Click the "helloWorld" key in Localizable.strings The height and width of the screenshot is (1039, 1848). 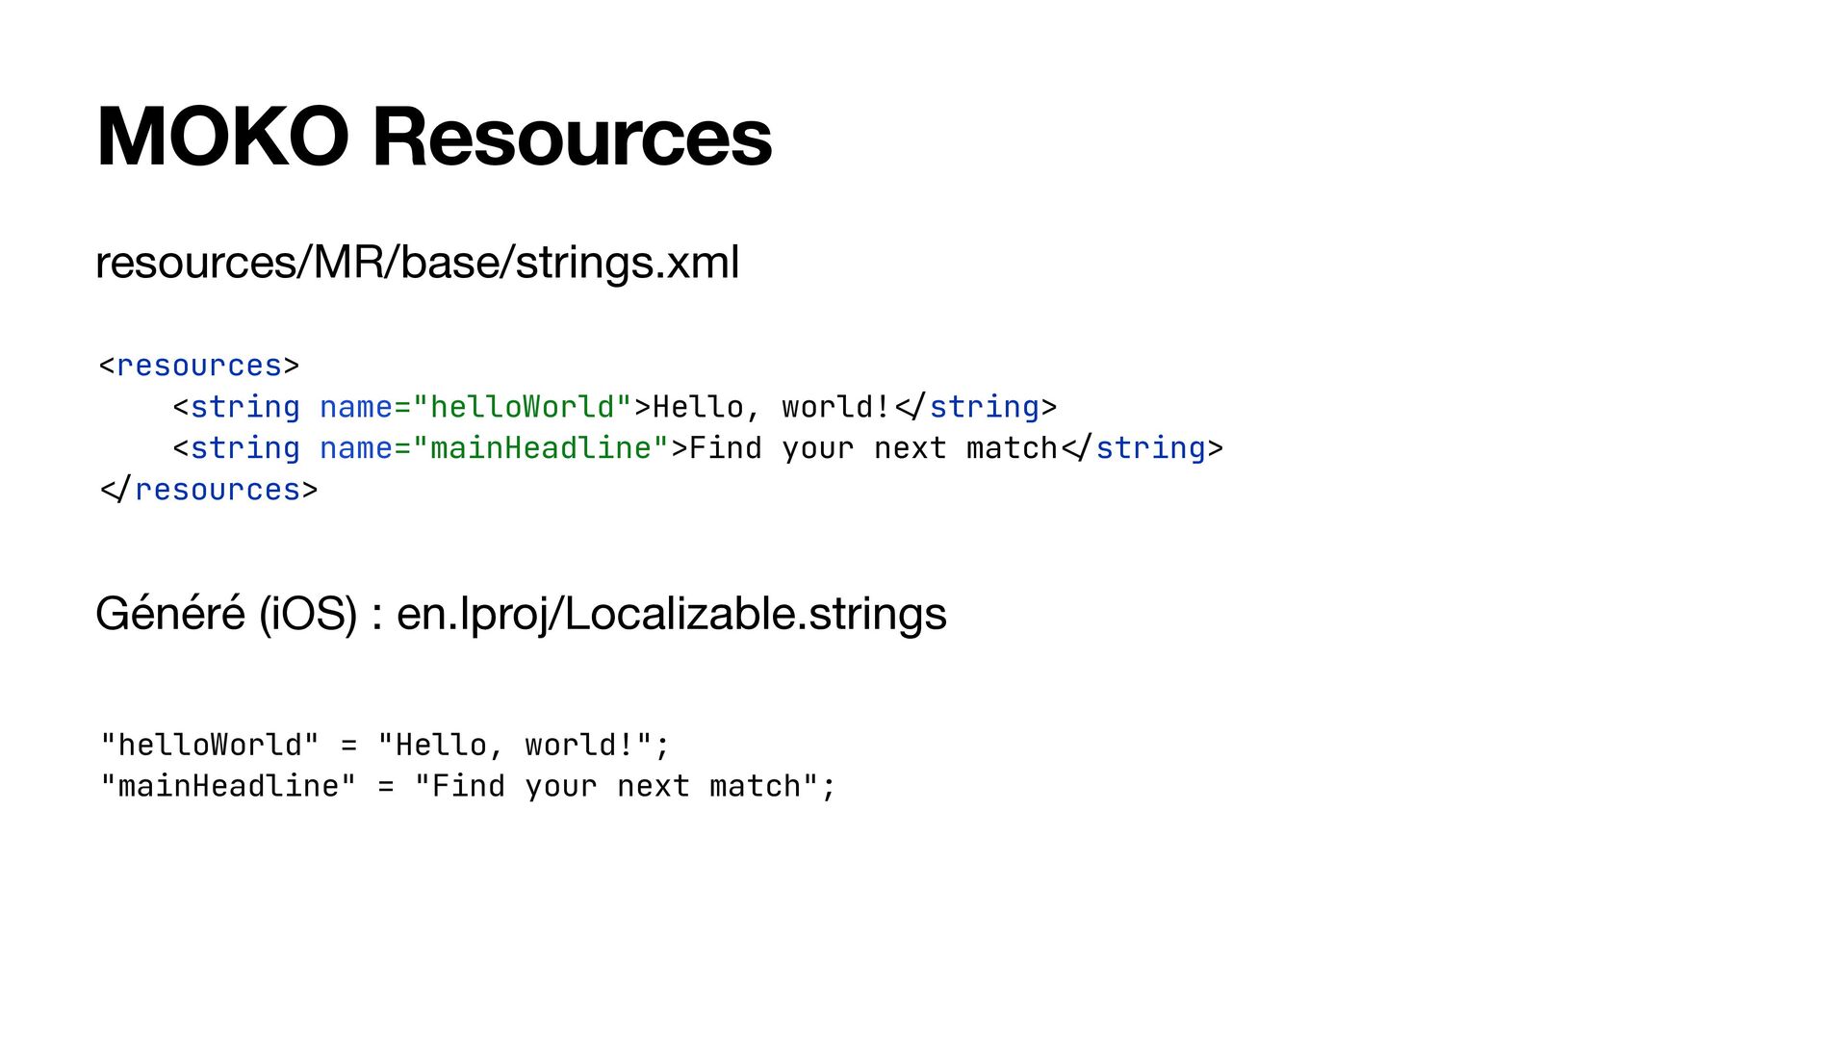(210, 745)
